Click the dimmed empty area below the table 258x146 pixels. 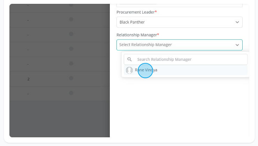click(60, 119)
